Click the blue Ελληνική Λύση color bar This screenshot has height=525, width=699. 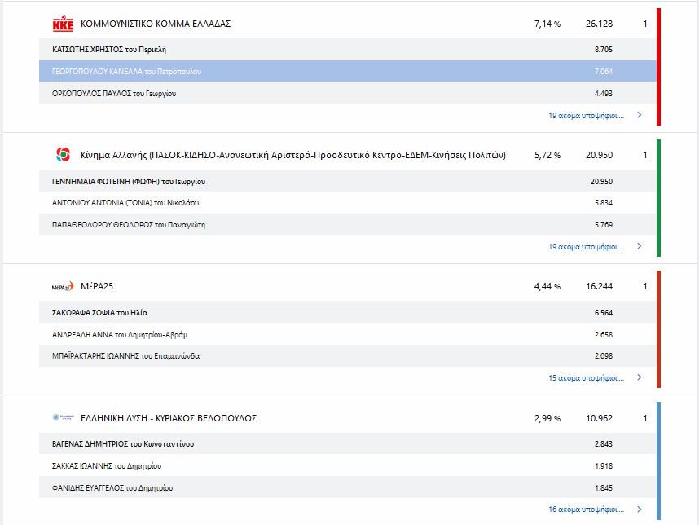click(659, 461)
